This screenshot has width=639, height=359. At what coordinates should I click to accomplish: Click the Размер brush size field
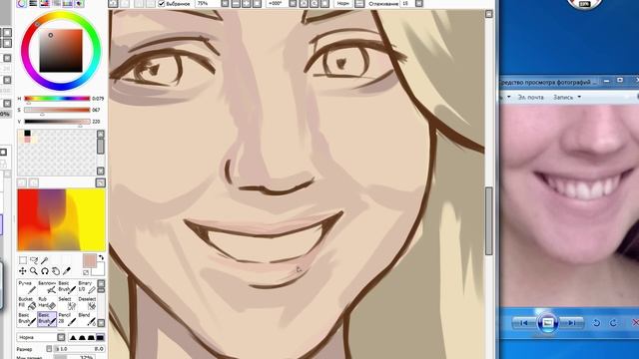tap(80, 349)
